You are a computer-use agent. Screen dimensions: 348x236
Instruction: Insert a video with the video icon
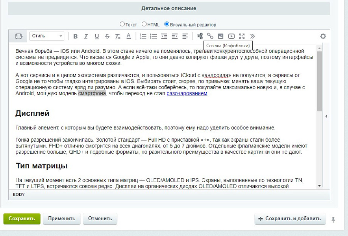231,36
